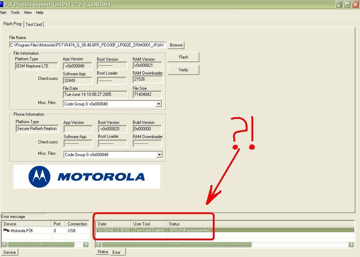
Task: Click the P2K app icon in title bar
Action: point(1,4)
